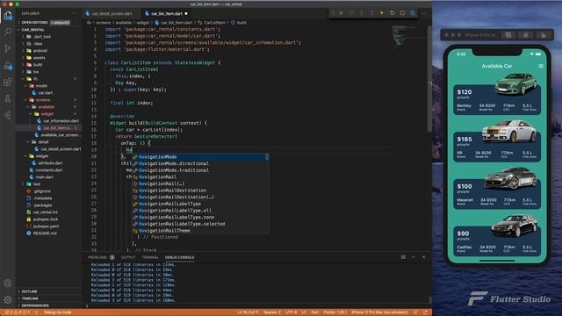The width and height of the screenshot is (562, 316).
Task: Choose NavigationRailTheme suggestion
Action: (200, 231)
